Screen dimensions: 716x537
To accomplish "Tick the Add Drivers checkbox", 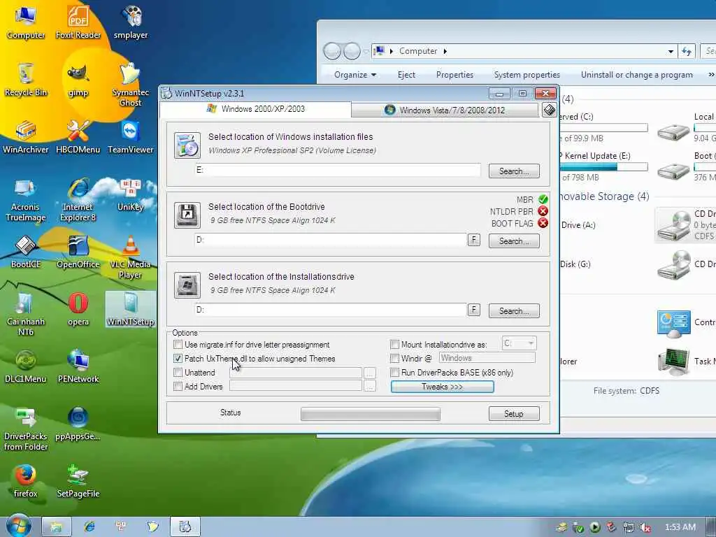I will pos(178,386).
